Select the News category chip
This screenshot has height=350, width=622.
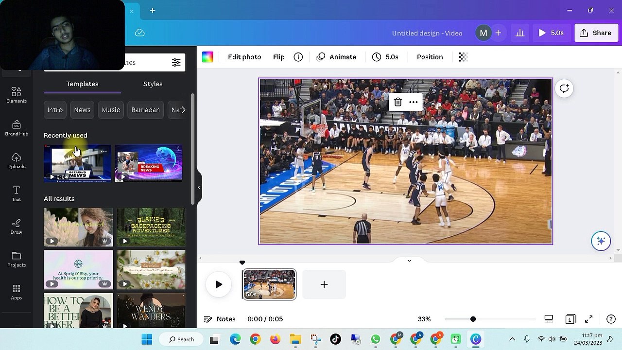click(82, 110)
